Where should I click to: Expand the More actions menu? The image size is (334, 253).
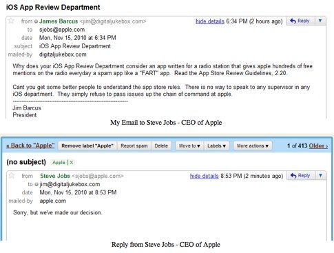253,146
